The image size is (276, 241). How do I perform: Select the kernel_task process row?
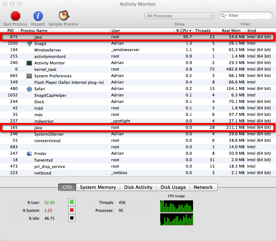tap(138, 69)
